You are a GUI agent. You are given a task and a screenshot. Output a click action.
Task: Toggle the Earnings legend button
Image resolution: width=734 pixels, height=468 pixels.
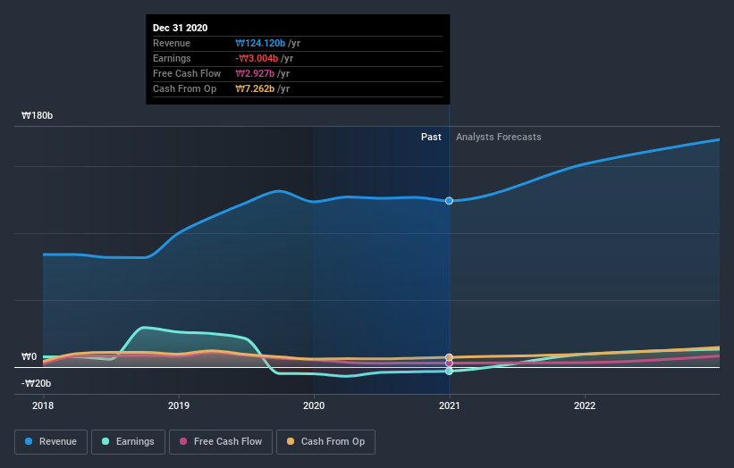coord(128,442)
